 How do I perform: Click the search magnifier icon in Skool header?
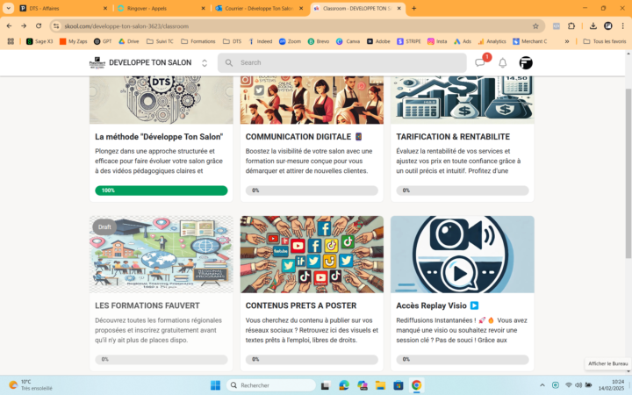(229, 62)
